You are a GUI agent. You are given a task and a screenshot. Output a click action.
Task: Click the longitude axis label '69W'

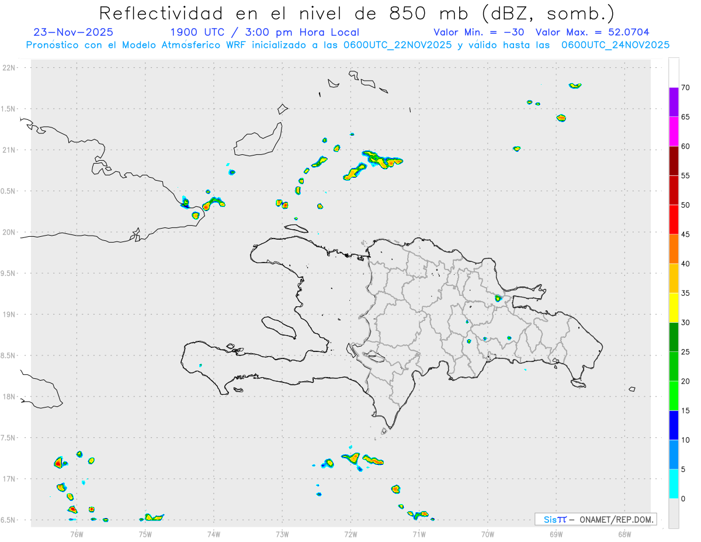(x=556, y=533)
